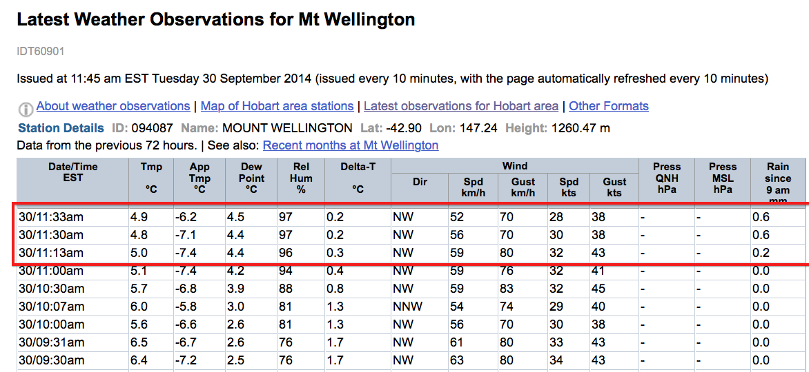Follow Latest observations for Hobart area link
Image resolution: width=809 pixels, height=372 pixels.
click(460, 106)
